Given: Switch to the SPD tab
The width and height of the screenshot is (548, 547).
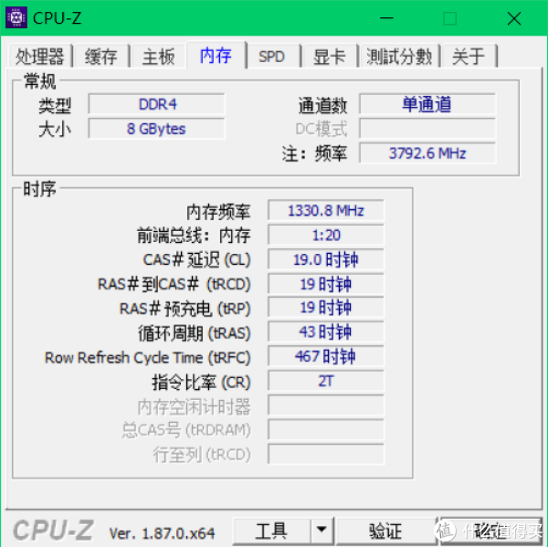Looking at the screenshot, I should [272, 57].
